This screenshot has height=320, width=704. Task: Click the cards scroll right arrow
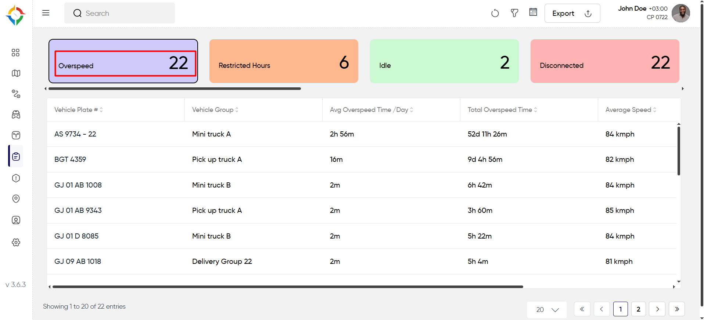(x=683, y=88)
